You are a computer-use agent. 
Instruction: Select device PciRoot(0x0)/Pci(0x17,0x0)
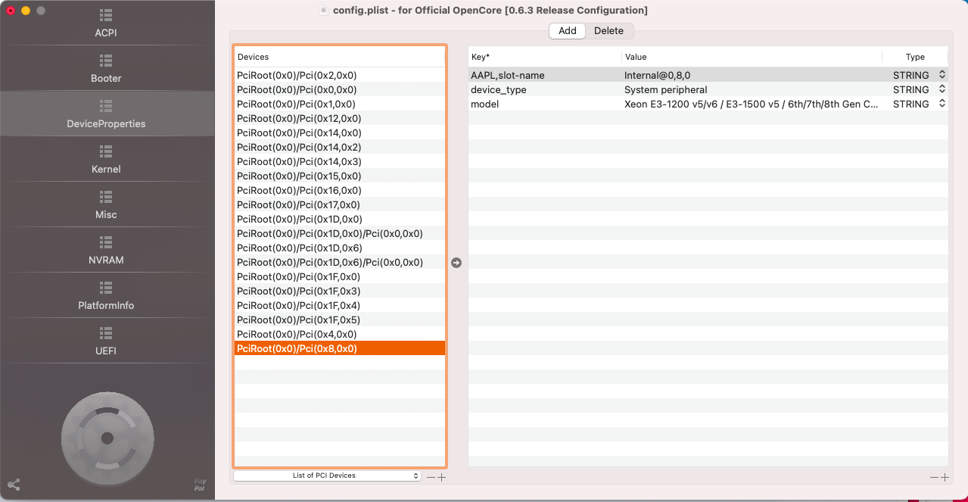click(x=340, y=204)
